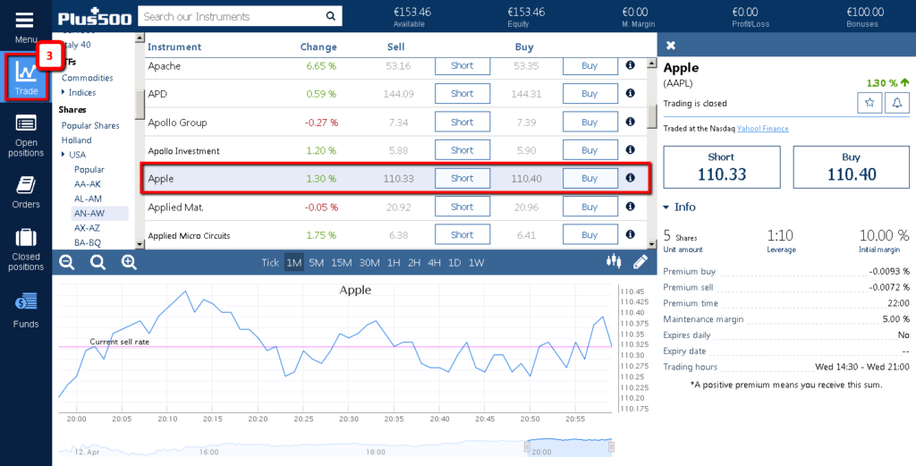Zoom out the chart
This screenshot has width=916, height=466.
[67, 262]
